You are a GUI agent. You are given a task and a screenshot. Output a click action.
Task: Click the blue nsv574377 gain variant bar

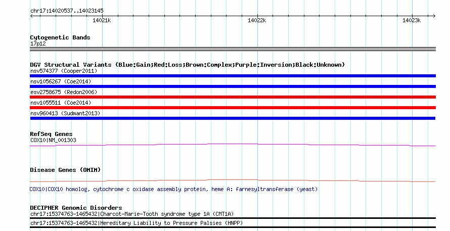(233, 76)
